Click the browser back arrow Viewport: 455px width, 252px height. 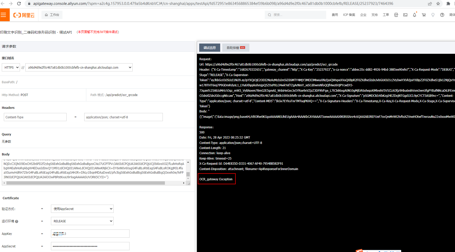(3, 4)
